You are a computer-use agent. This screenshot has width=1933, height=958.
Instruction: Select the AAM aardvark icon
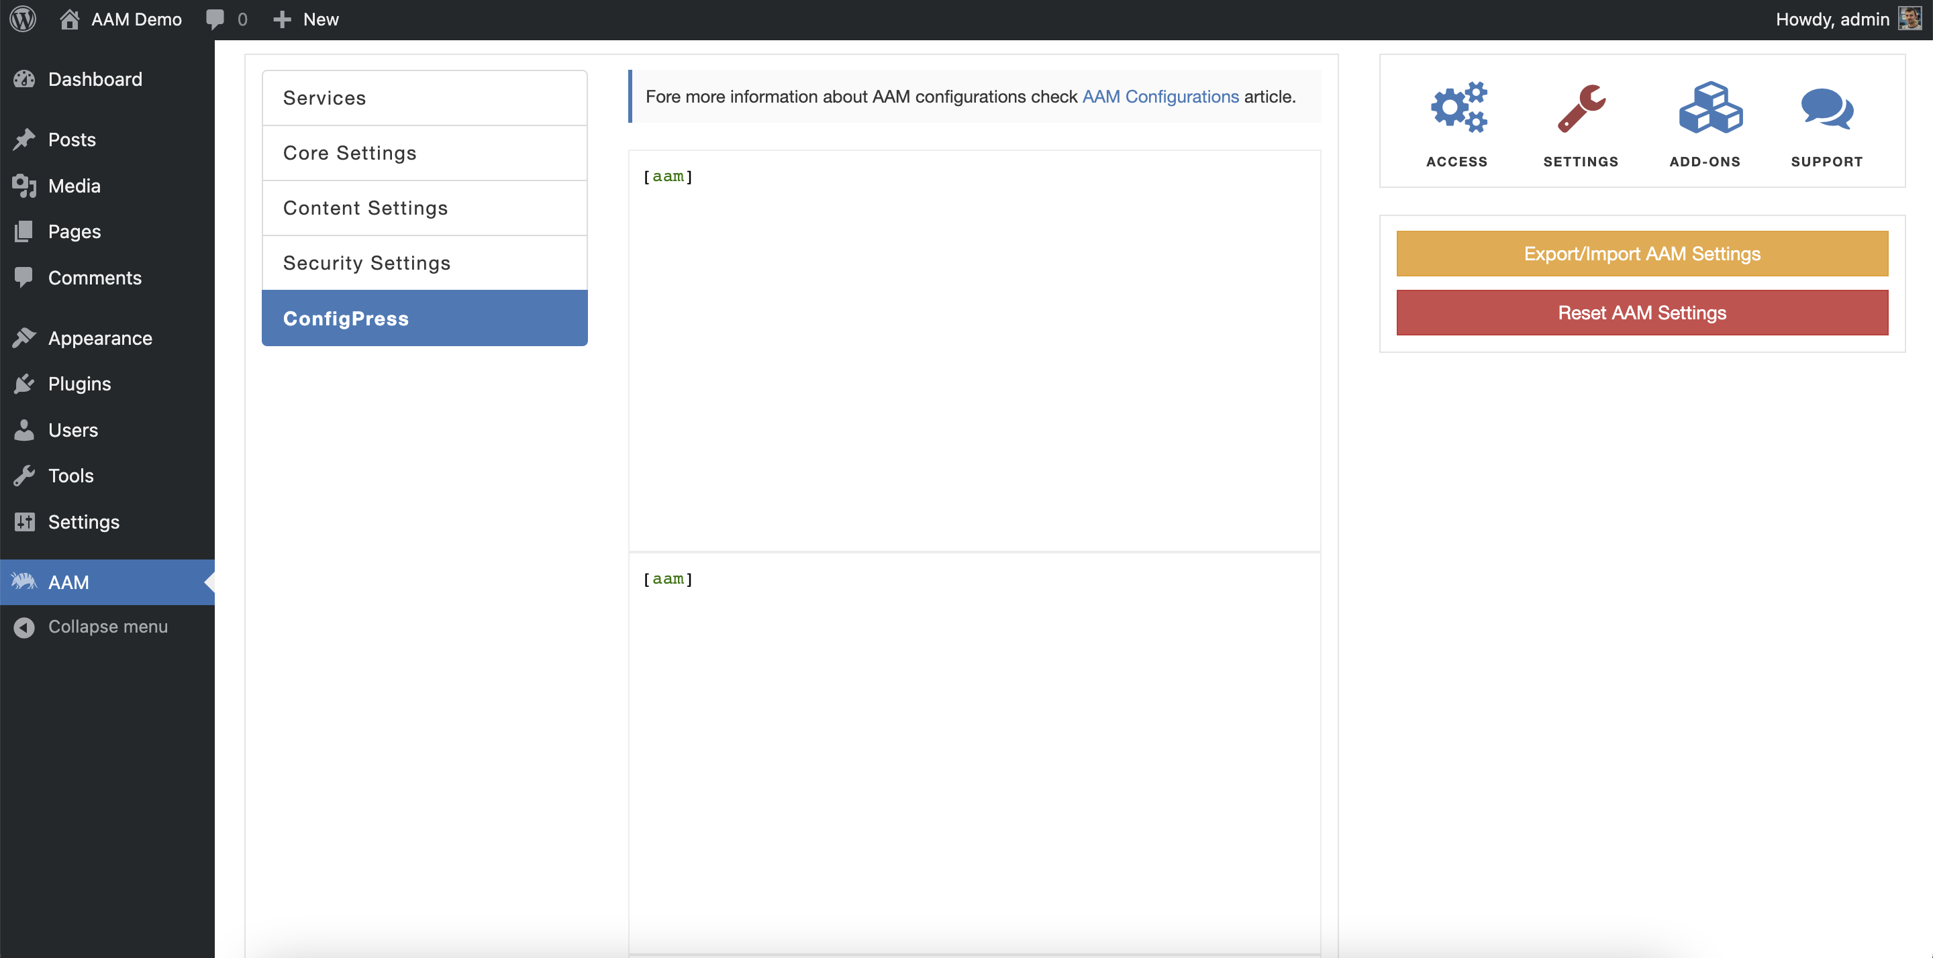(25, 582)
